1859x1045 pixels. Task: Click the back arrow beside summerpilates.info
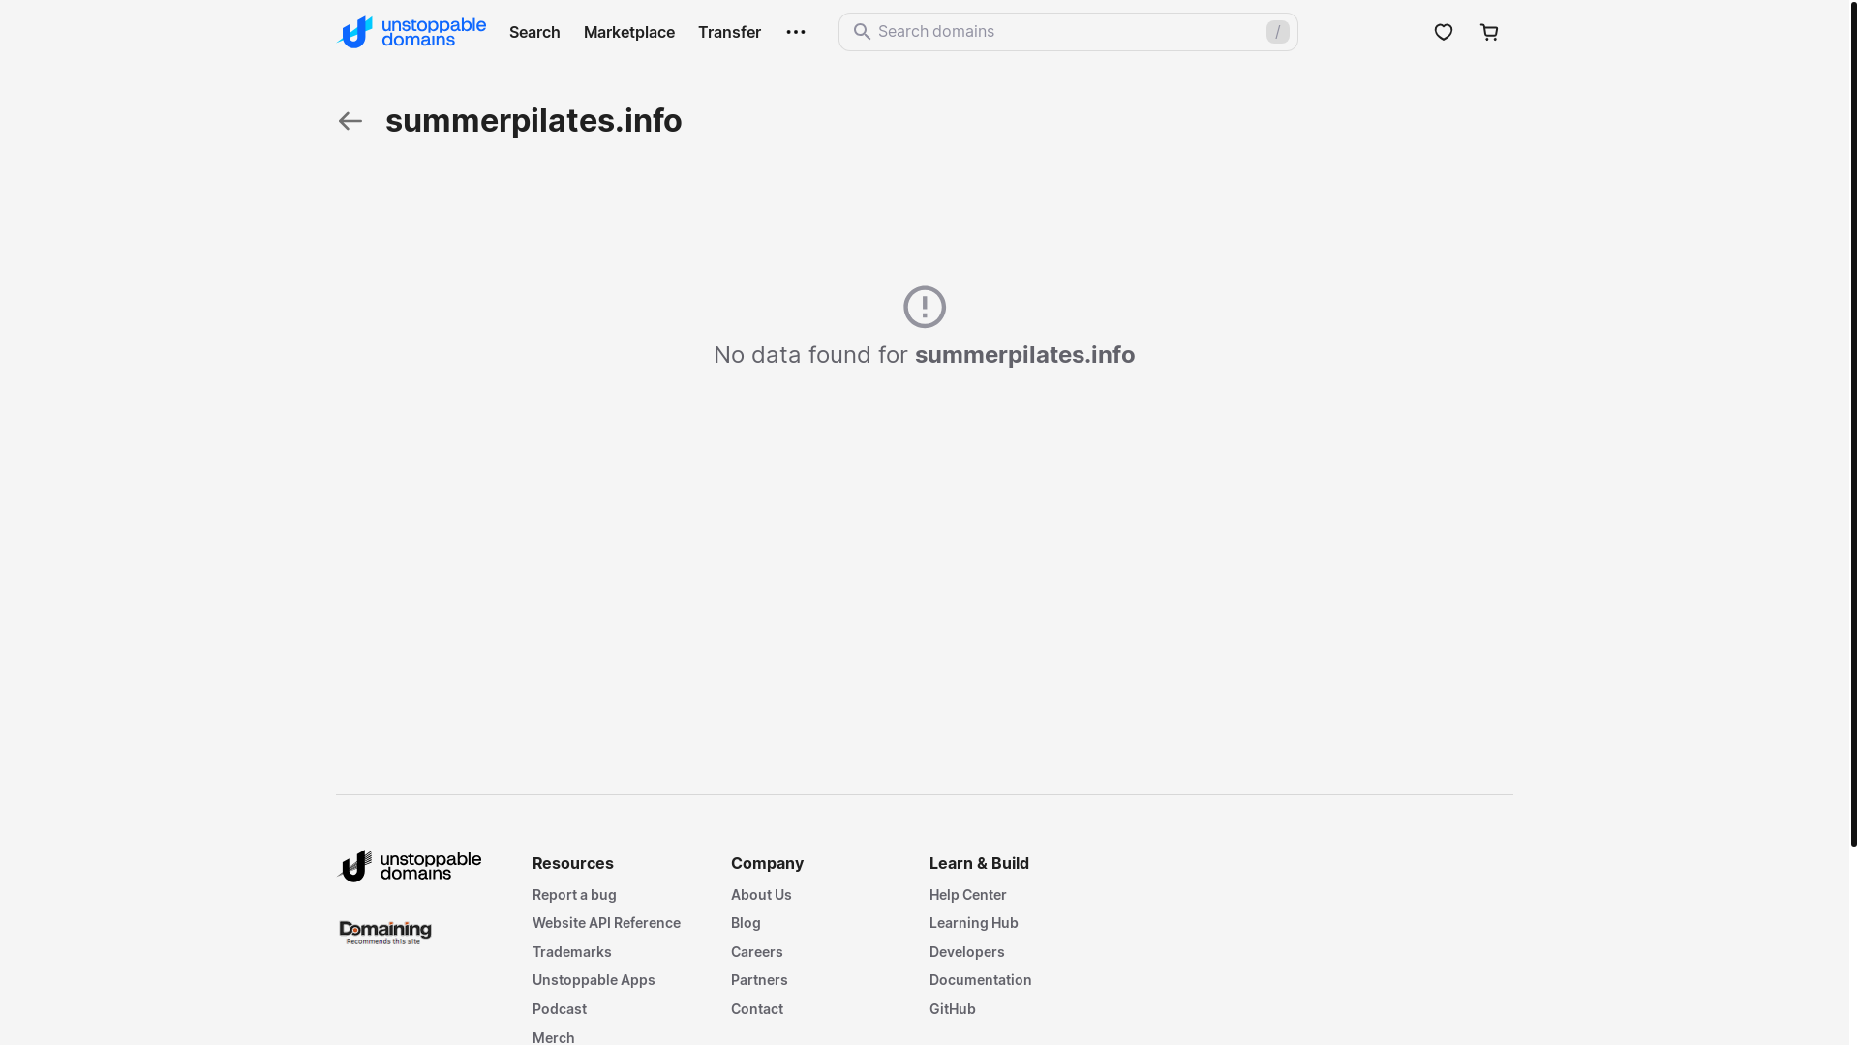(x=350, y=121)
